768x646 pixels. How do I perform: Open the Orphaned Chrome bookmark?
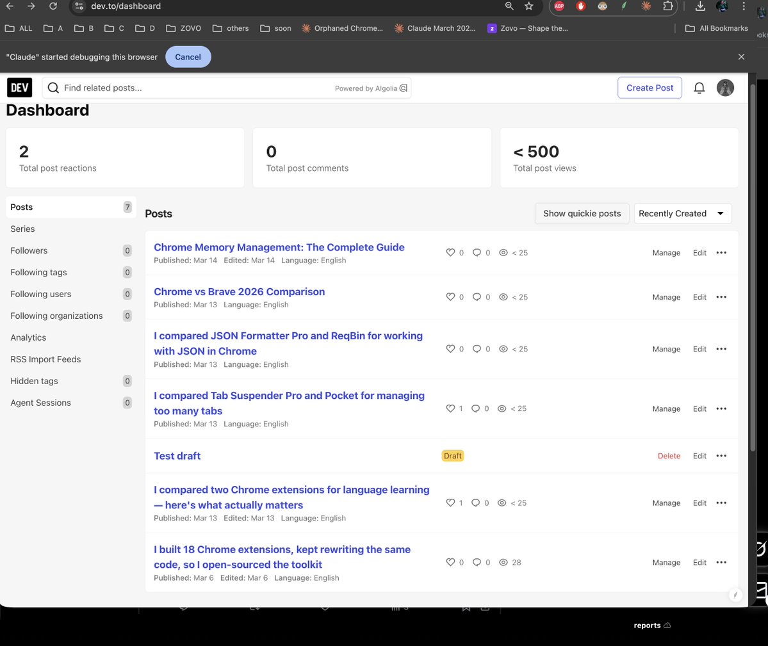click(343, 28)
